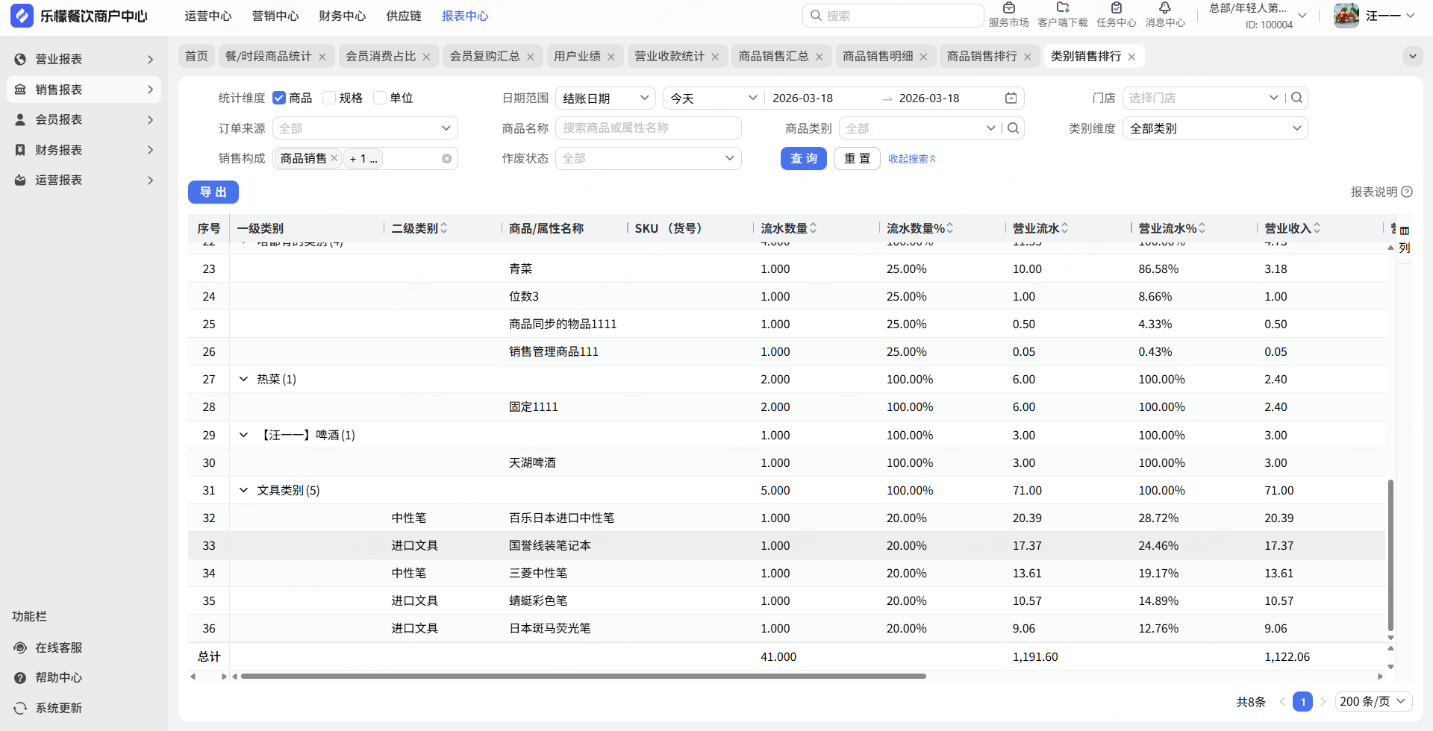Click the 报表说明 help question icon
The width and height of the screenshot is (1433, 731).
[1407, 192]
